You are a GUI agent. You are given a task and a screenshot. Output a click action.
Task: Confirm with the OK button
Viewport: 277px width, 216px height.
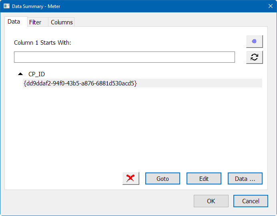pyautogui.click(x=211, y=201)
